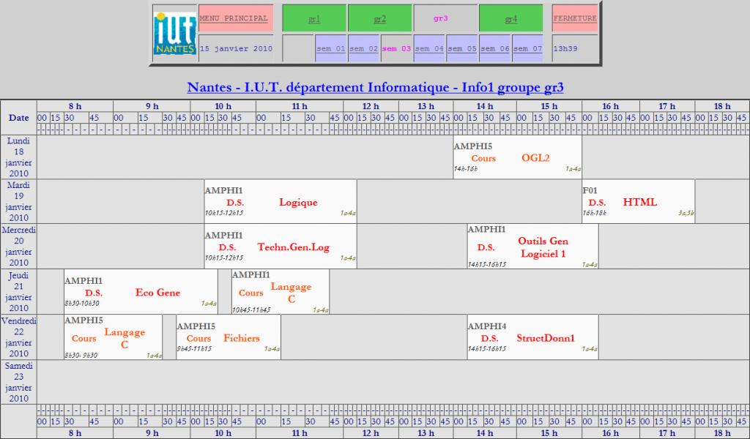Click the 9h45-11h15 time label
The width and height of the screenshot is (750, 439).
click(194, 349)
